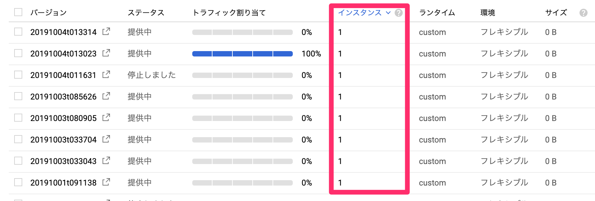Check the box for version 20191004t013023

pyautogui.click(x=18, y=53)
